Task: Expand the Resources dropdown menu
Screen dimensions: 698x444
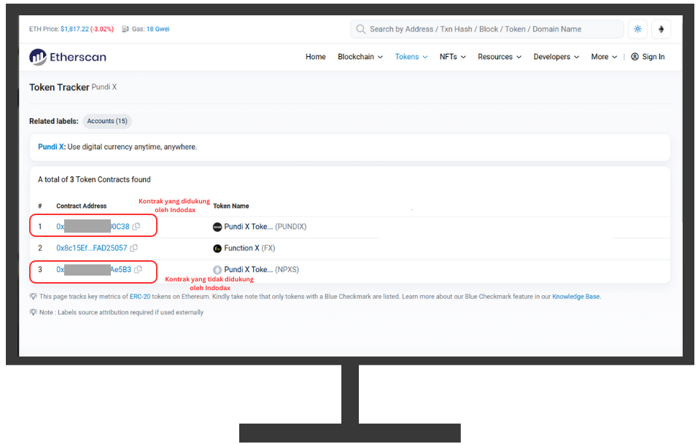Action: click(x=500, y=56)
